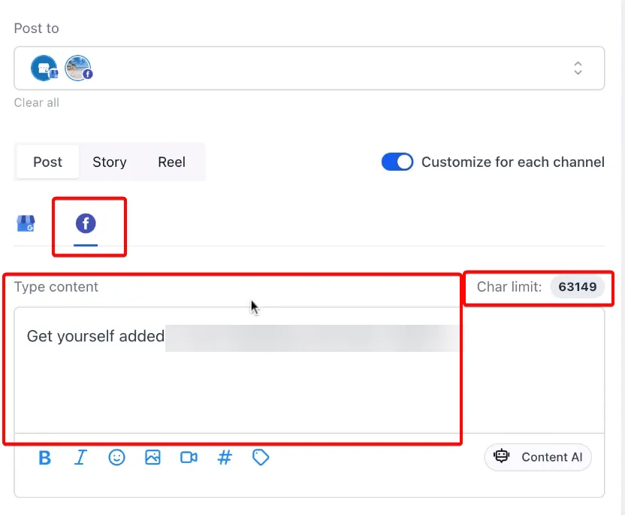Apply bold formatting with B icon
Viewport: 625px width, 515px height.
tap(44, 458)
